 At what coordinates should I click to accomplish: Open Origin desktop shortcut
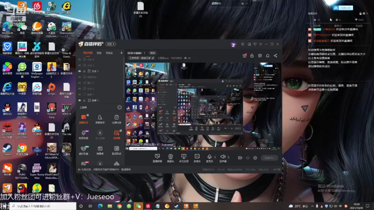tap(51, 89)
